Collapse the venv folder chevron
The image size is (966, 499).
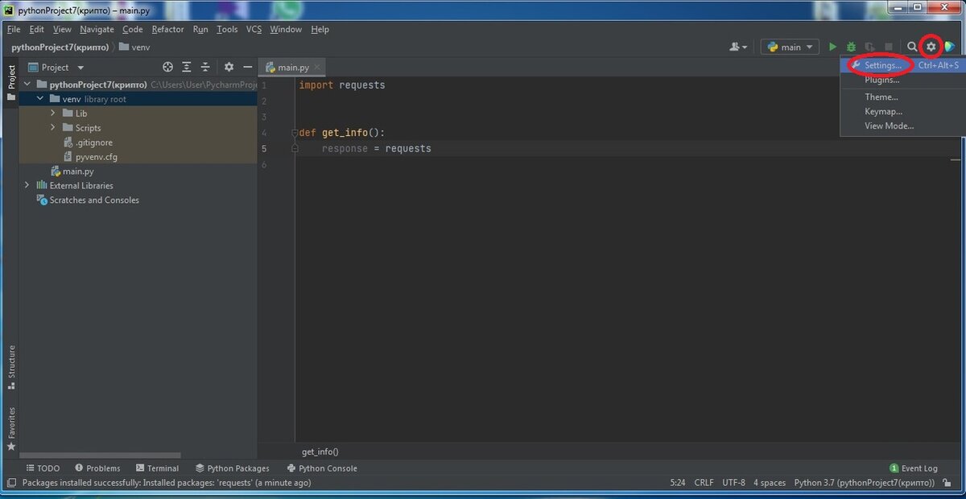(40, 99)
